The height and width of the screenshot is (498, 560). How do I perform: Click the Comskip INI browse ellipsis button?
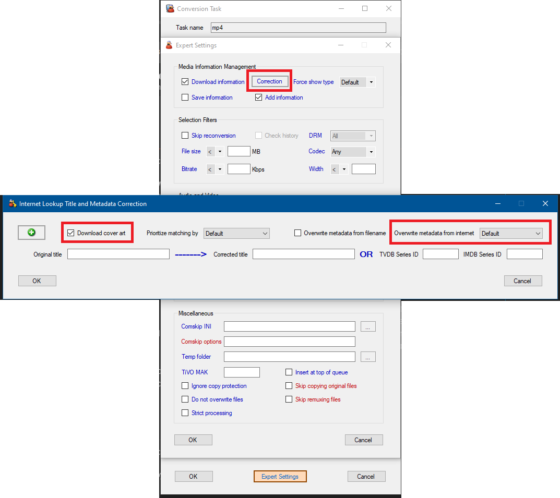click(368, 327)
